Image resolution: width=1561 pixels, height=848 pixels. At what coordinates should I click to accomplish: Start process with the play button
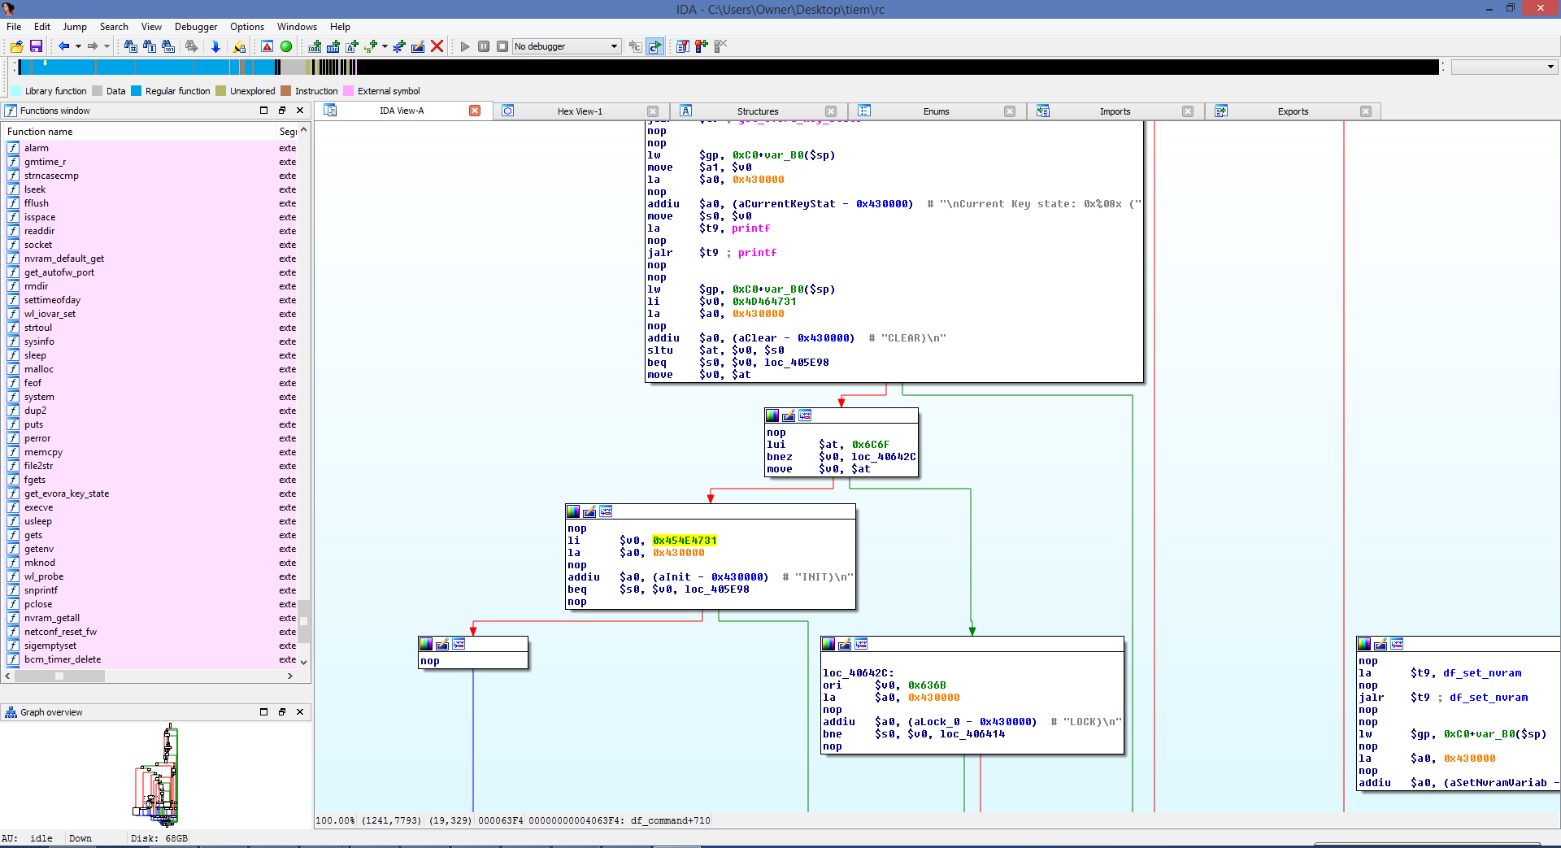tap(465, 46)
